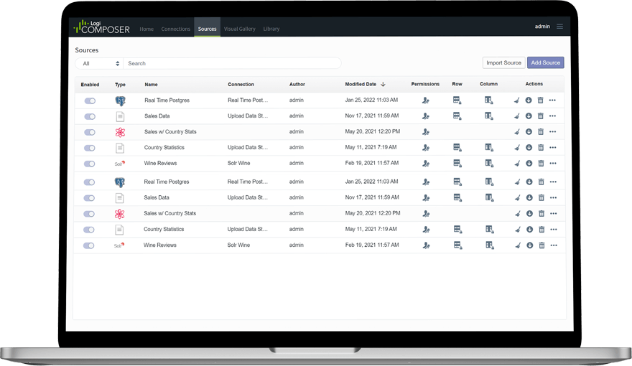Click the sources Search input field
This screenshot has width=632, height=366.
click(x=231, y=63)
